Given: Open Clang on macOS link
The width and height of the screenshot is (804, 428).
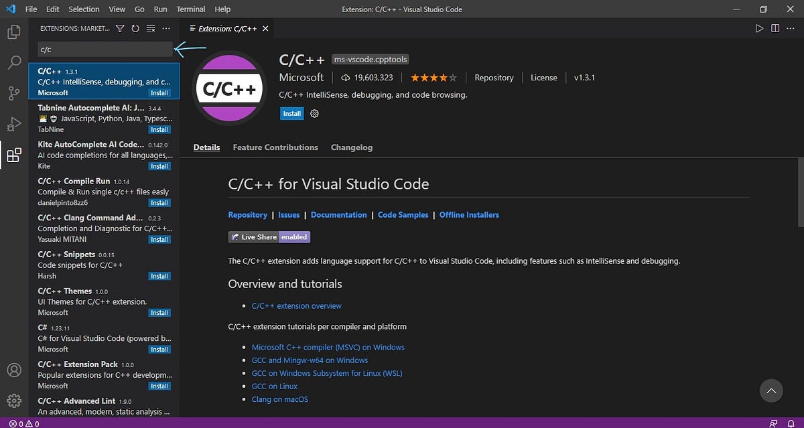Looking at the screenshot, I should tap(280, 399).
